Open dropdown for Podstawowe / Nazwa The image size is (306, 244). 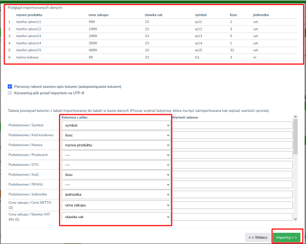[x=116, y=145]
